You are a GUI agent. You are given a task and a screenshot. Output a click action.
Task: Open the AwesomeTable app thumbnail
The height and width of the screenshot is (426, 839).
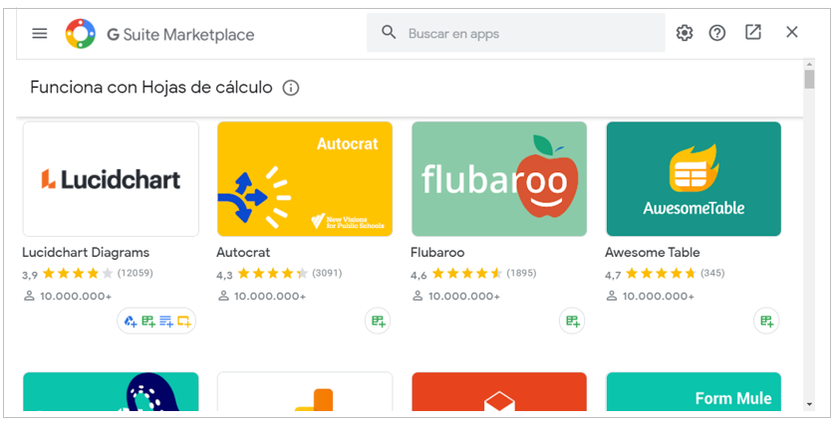click(x=694, y=179)
